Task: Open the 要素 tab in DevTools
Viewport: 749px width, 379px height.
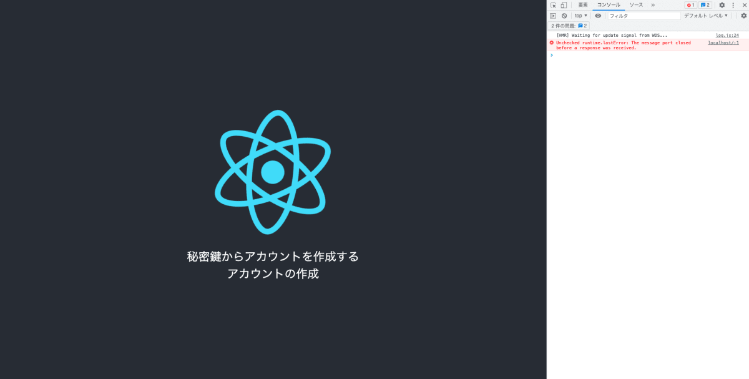Action: [583, 5]
